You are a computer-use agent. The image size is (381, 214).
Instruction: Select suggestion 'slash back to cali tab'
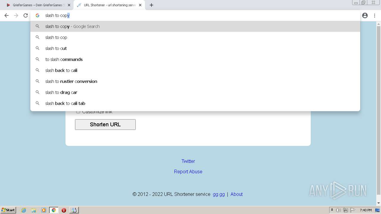click(195, 103)
